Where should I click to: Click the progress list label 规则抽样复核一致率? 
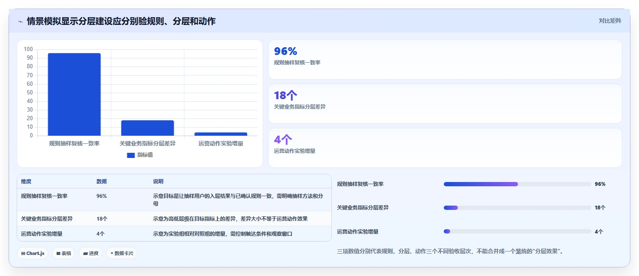click(360, 184)
